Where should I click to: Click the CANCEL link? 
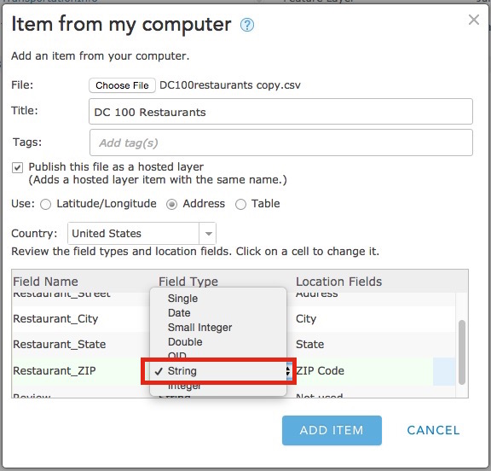coord(433,430)
